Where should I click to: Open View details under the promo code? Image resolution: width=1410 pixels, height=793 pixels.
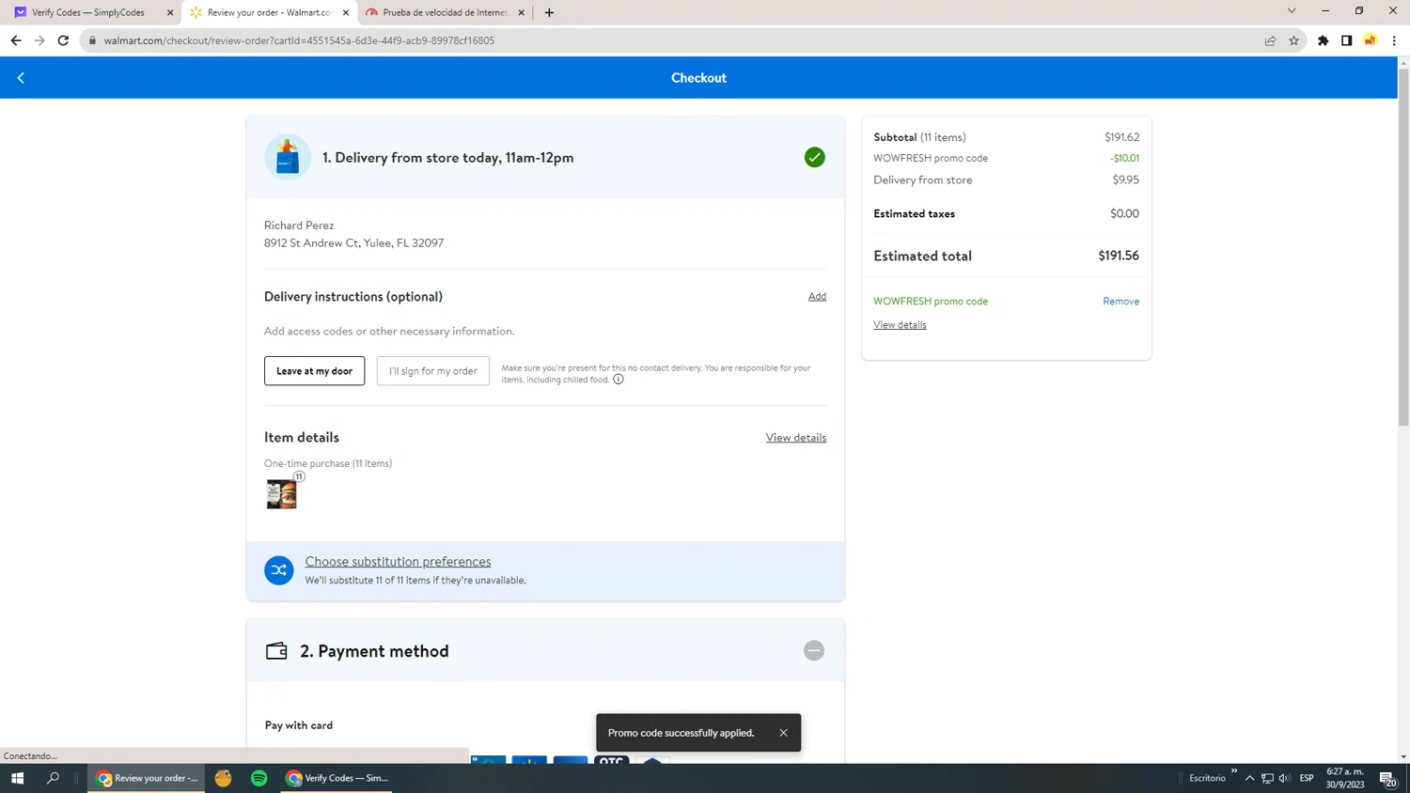pos(900,325)
